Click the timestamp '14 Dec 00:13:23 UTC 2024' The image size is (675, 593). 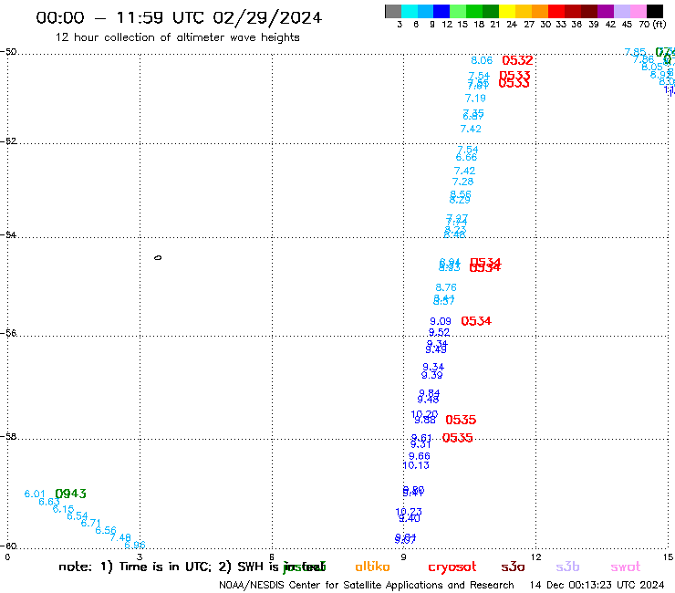(x=597, y=586)
